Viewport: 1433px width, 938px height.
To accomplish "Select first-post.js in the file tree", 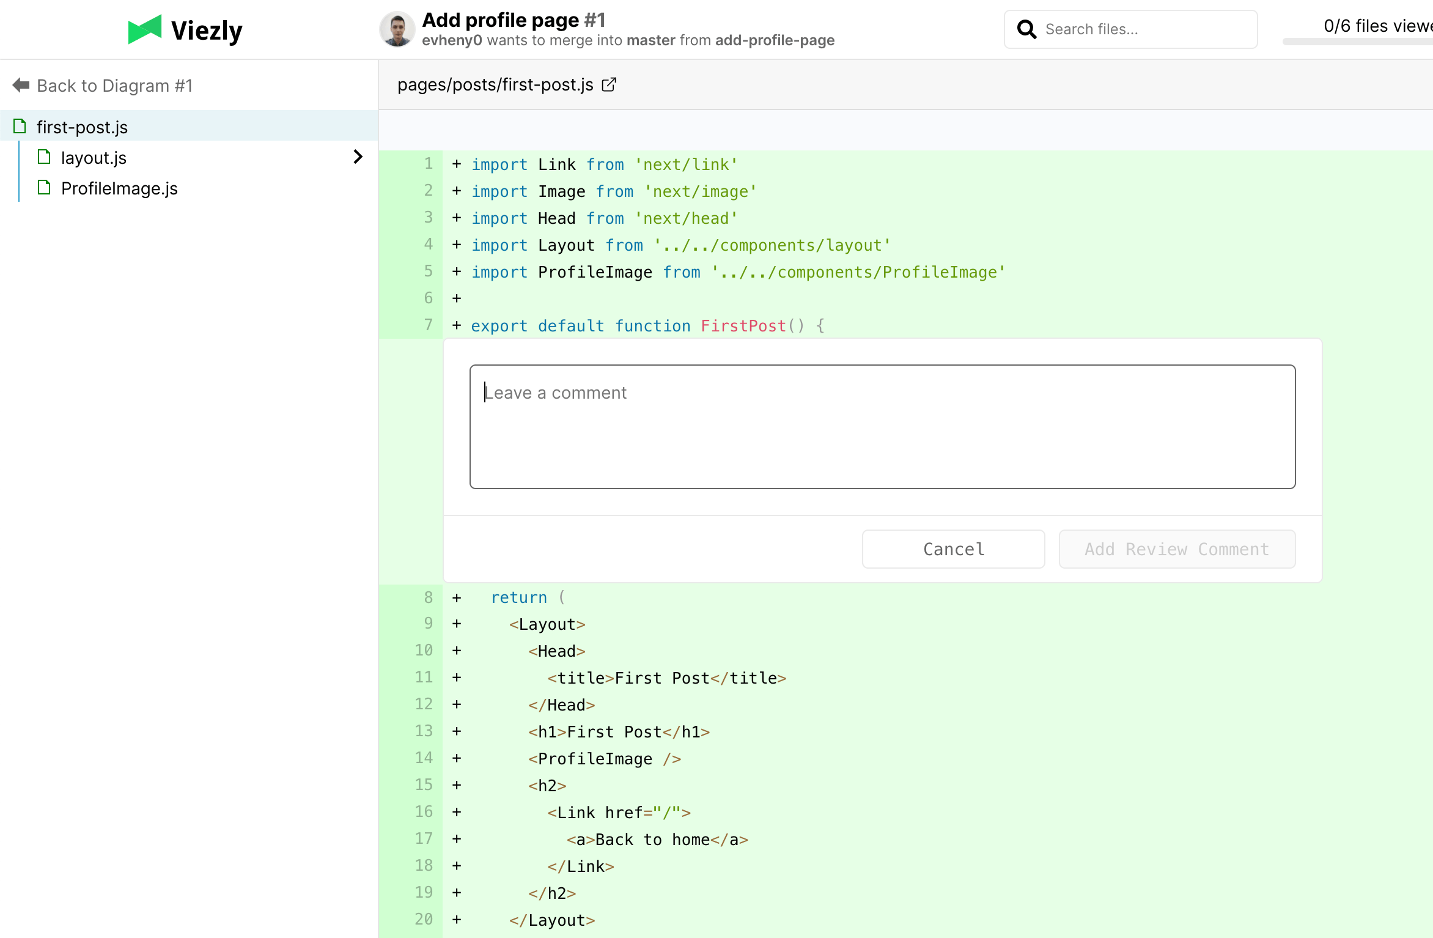I will pos(82,127).
